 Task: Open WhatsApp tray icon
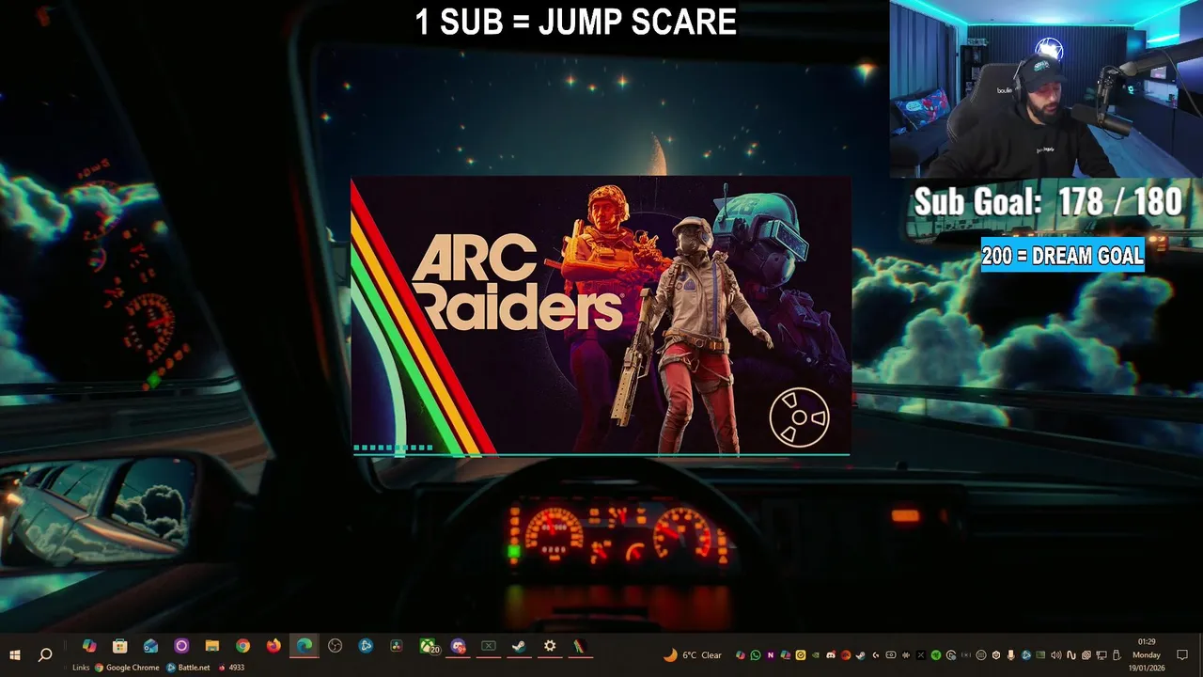click(x=756, y=655)
